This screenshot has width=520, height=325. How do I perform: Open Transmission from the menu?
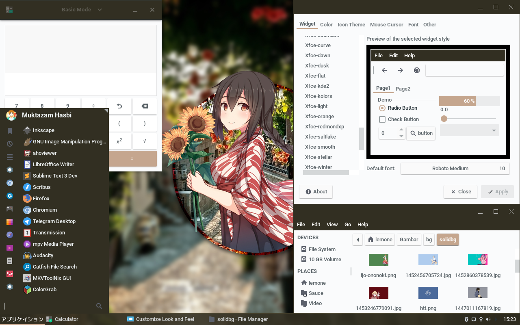65,233
